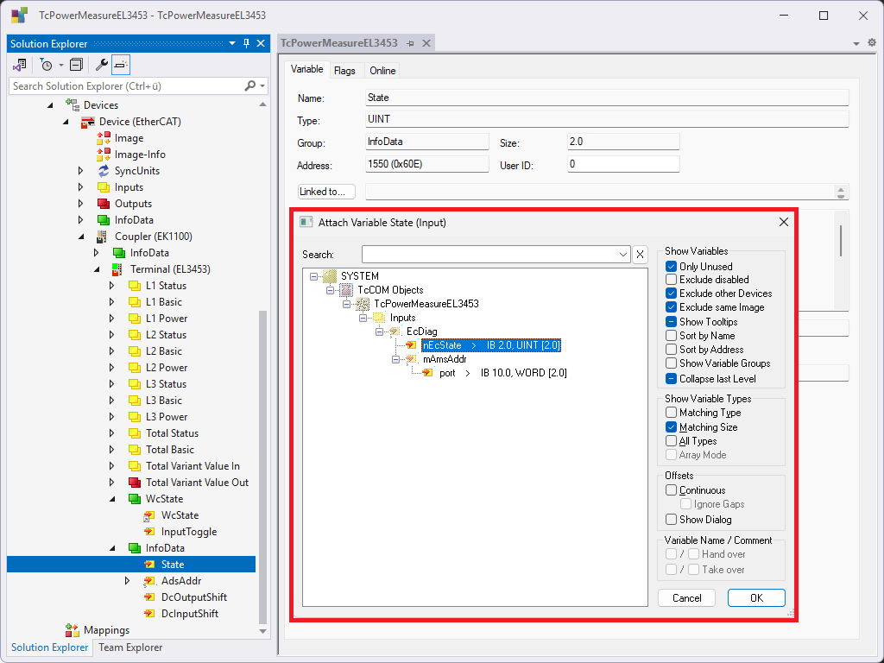Click Collapse All icon in Solution Explorer toolbar

[76, 65]
